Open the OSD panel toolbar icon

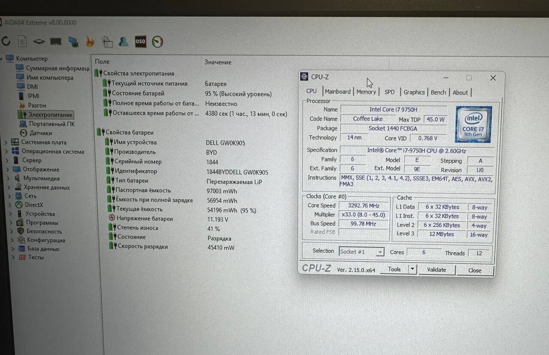tap(140, 42)
